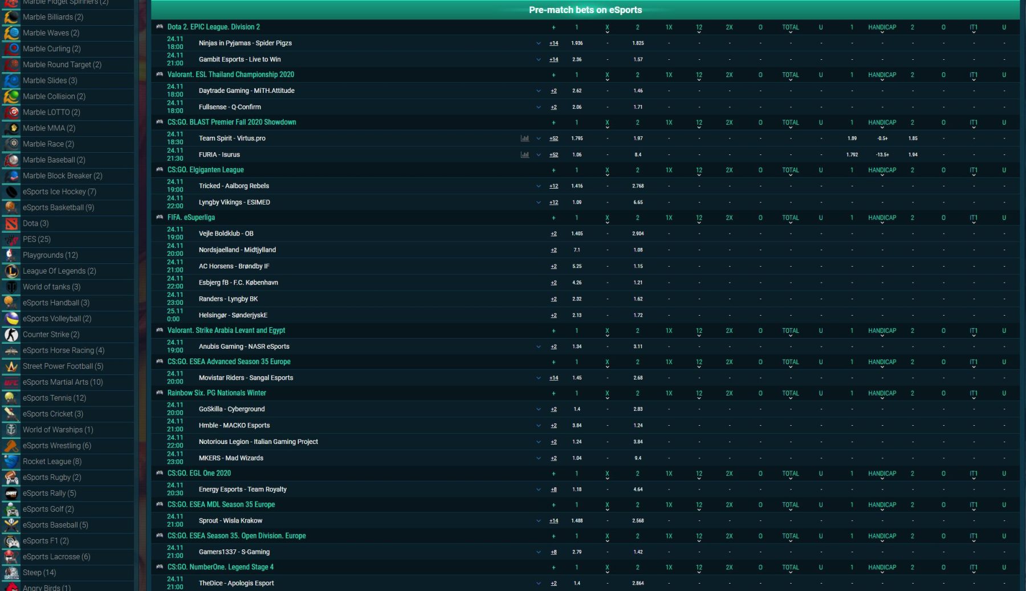Add Dota 2 EPIC League via plus sign
The image size is (1026, 591).
click(x=553, y=27)
